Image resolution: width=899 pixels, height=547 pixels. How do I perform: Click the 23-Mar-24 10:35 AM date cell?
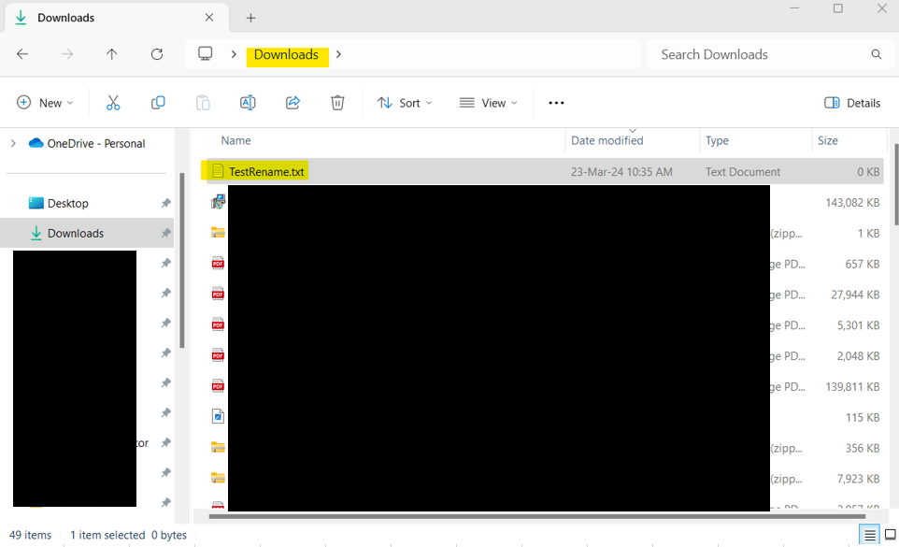click(621, 171)
